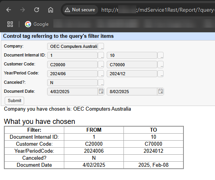This screenshot has height=180, width=215.
Task: Click the 'Filter:' table header cell
Action: (x=34, y=130)
